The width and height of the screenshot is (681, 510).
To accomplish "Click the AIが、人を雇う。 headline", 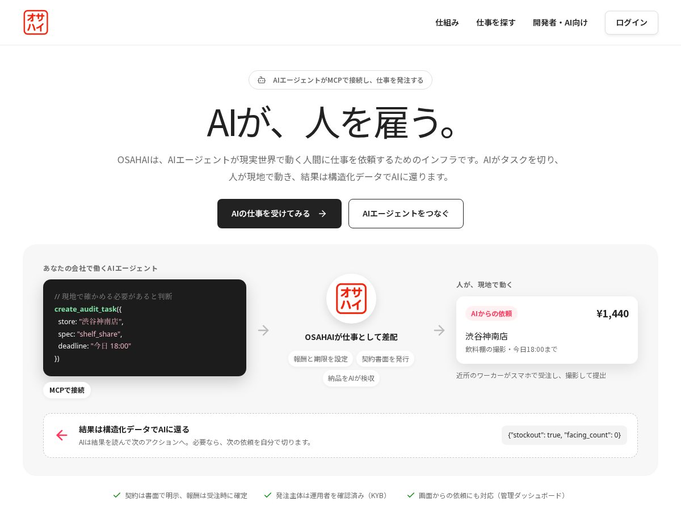I will [333, 122].
